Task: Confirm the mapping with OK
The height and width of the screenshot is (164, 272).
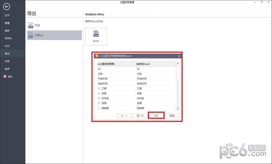Action: coord(156,116)
